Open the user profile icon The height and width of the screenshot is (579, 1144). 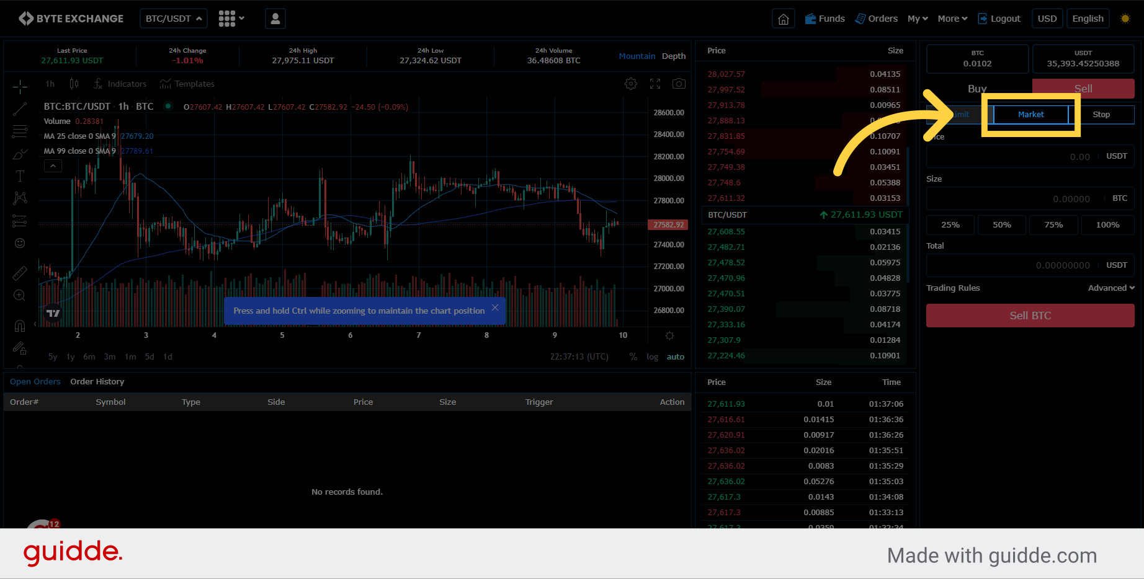(x=275, y=19)
